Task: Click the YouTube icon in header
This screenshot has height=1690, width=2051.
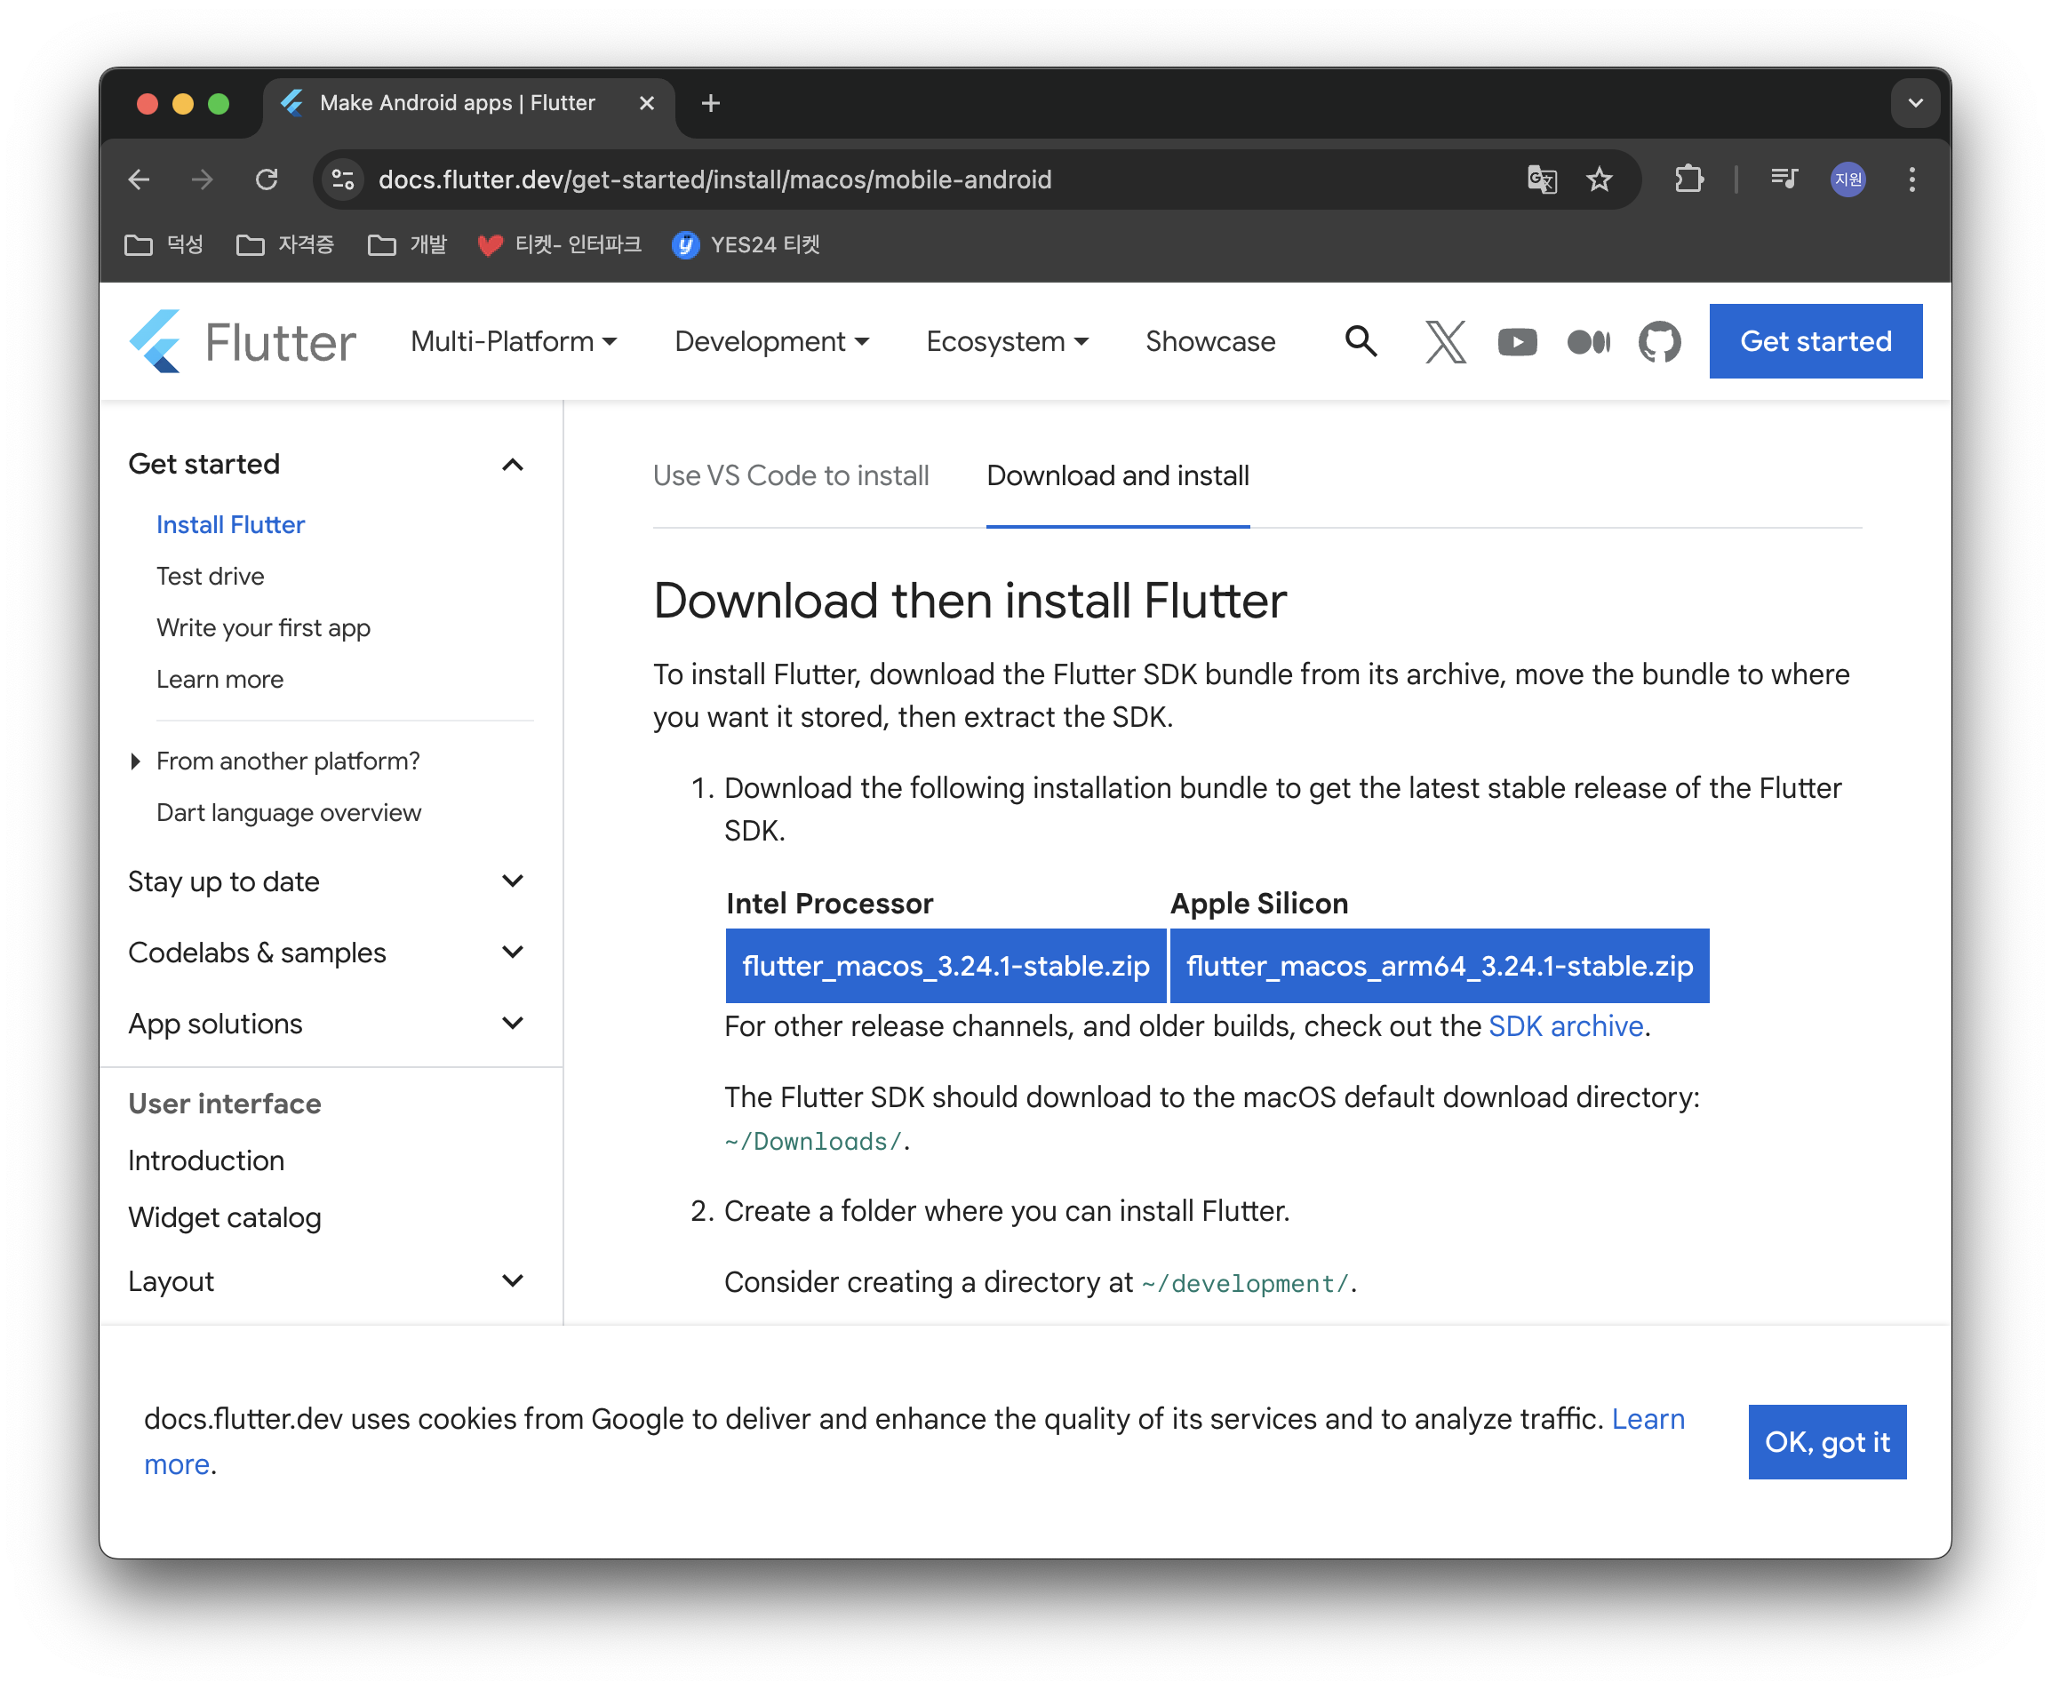Action: point(1517,342)
